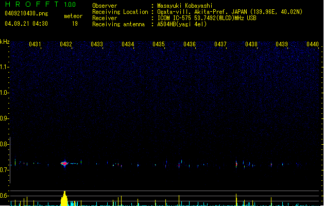Click the 0.6 kHz frequency axis label

coord(4,196)
